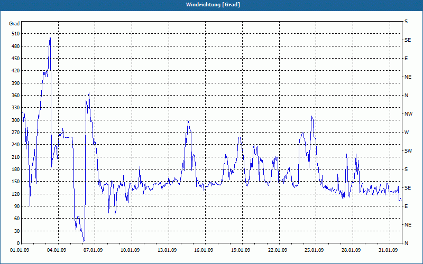Click the graph line's lowest dip near 0

click(84, 241)
